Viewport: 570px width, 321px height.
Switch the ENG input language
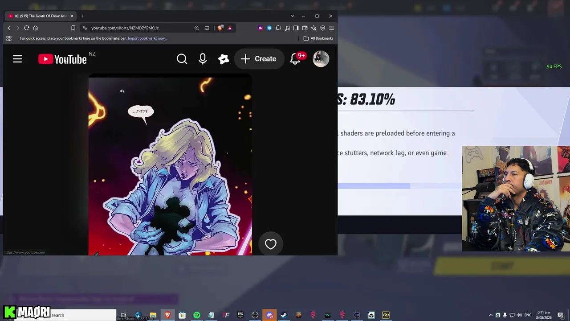528,315
